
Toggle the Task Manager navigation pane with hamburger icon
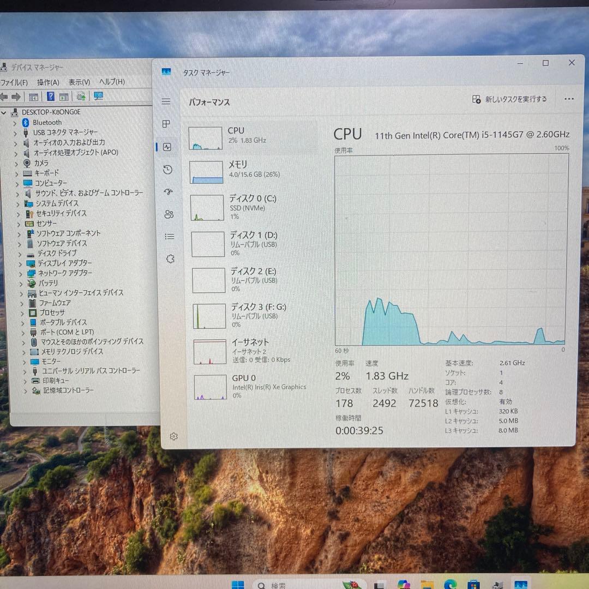point(166,101)
